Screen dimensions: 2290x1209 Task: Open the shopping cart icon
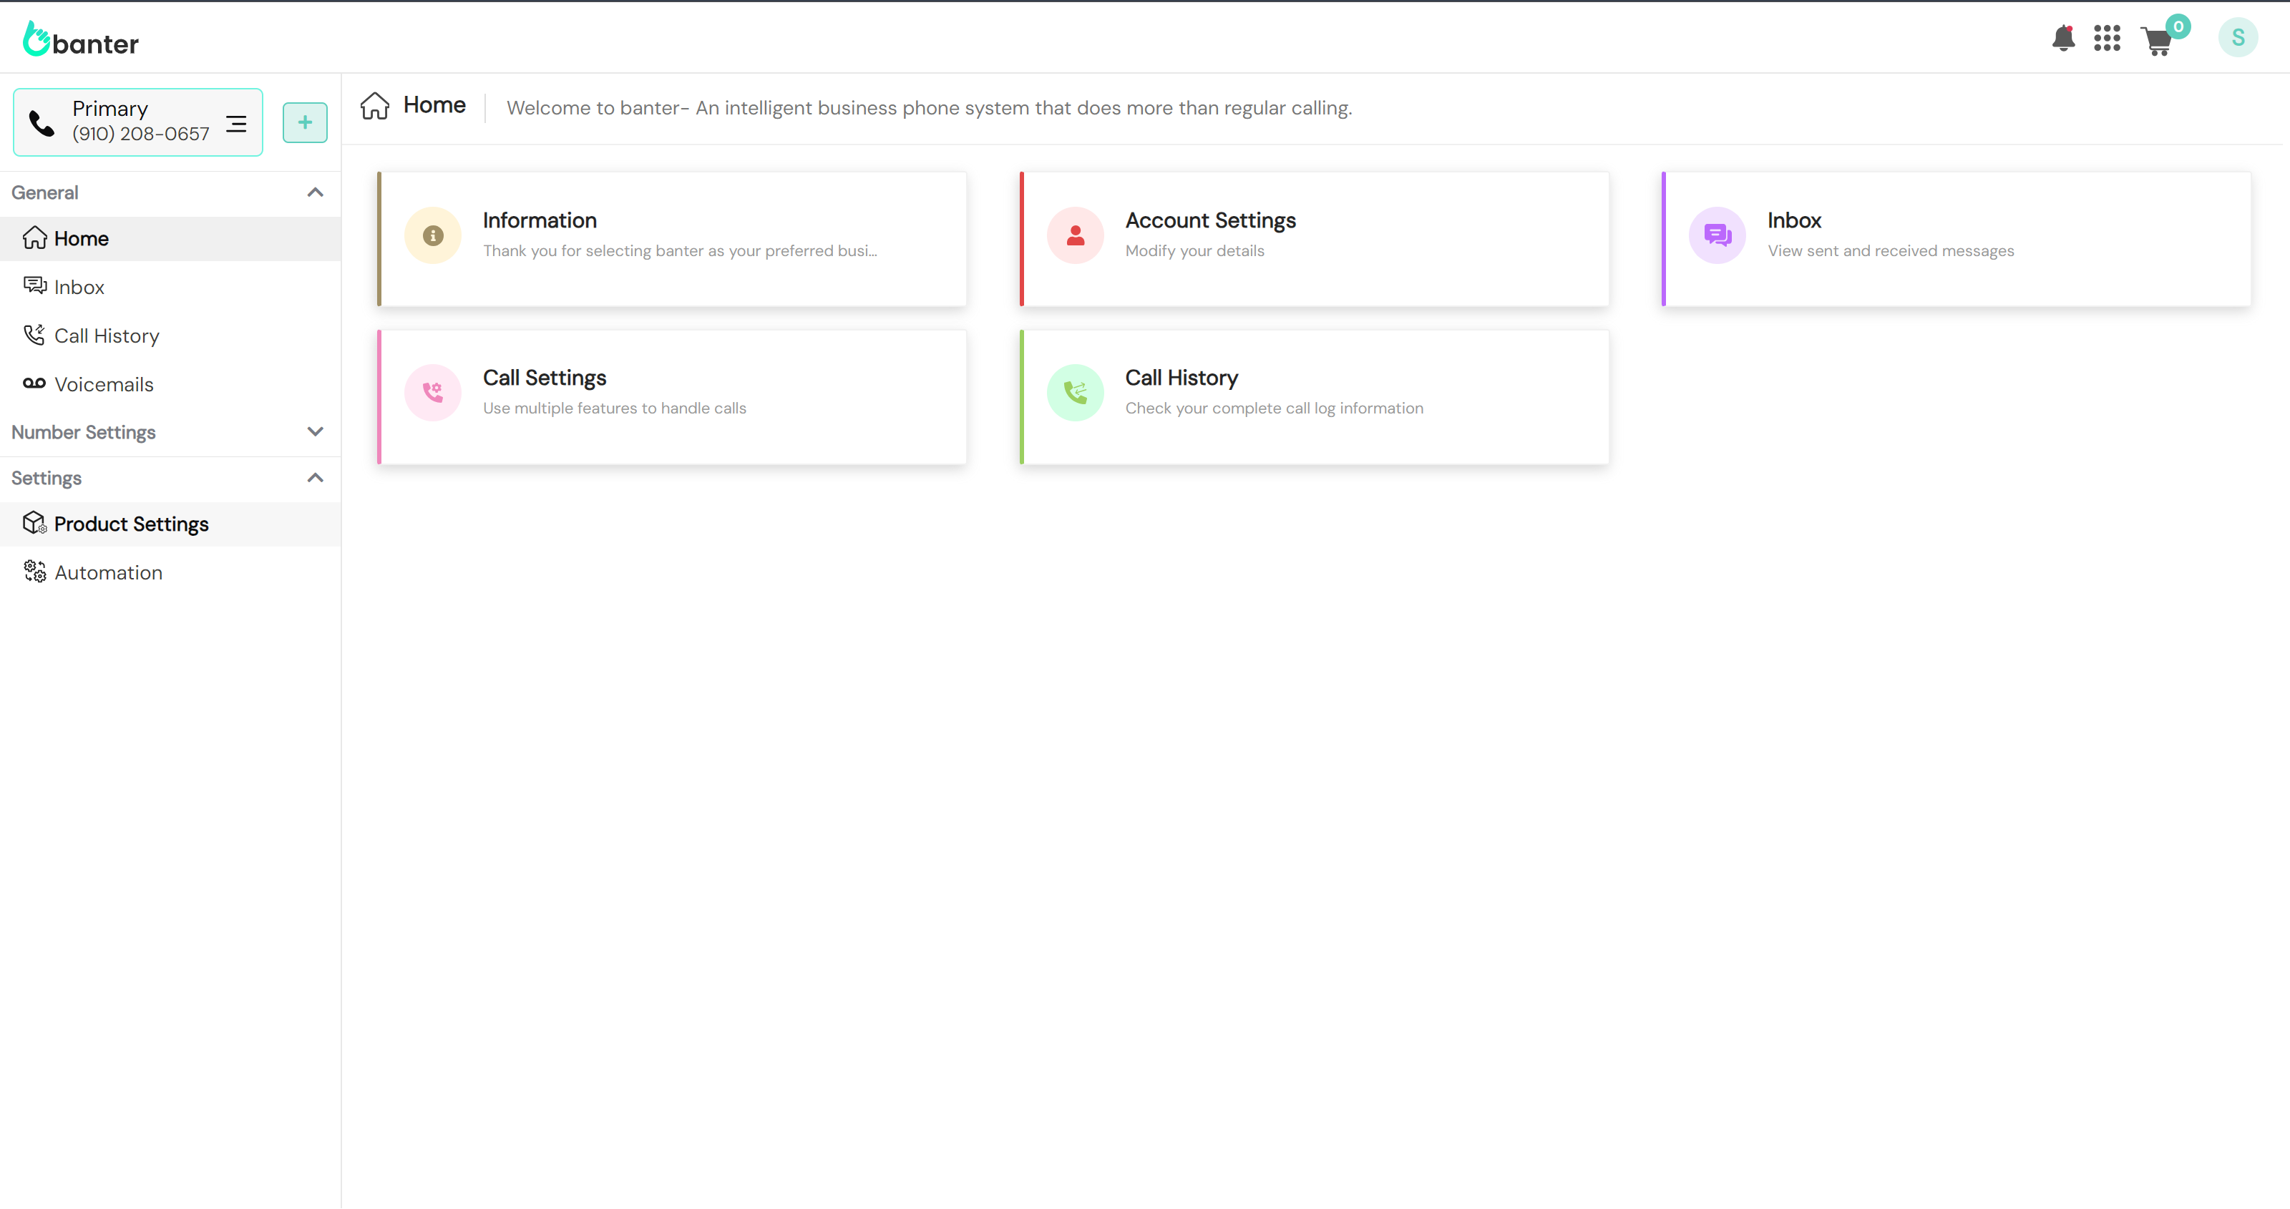tap(2158, 41)
